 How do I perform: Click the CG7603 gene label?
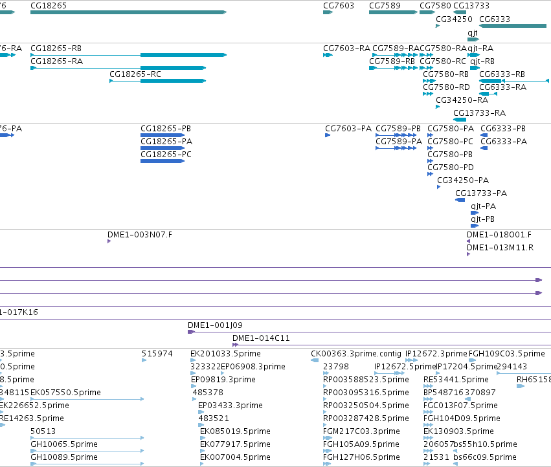(339, 6)
